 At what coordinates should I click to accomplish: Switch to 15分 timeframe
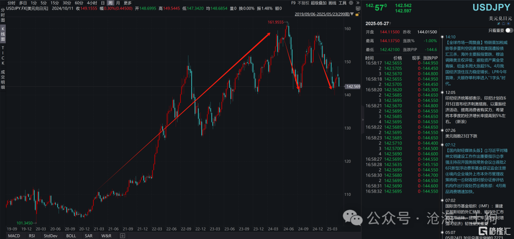pyautogui.click(x=55, y=3)
